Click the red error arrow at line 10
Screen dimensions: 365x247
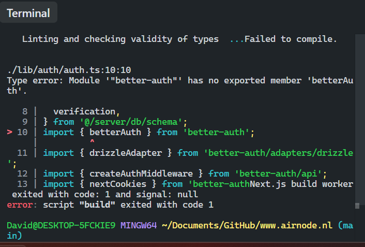[9, 133]
